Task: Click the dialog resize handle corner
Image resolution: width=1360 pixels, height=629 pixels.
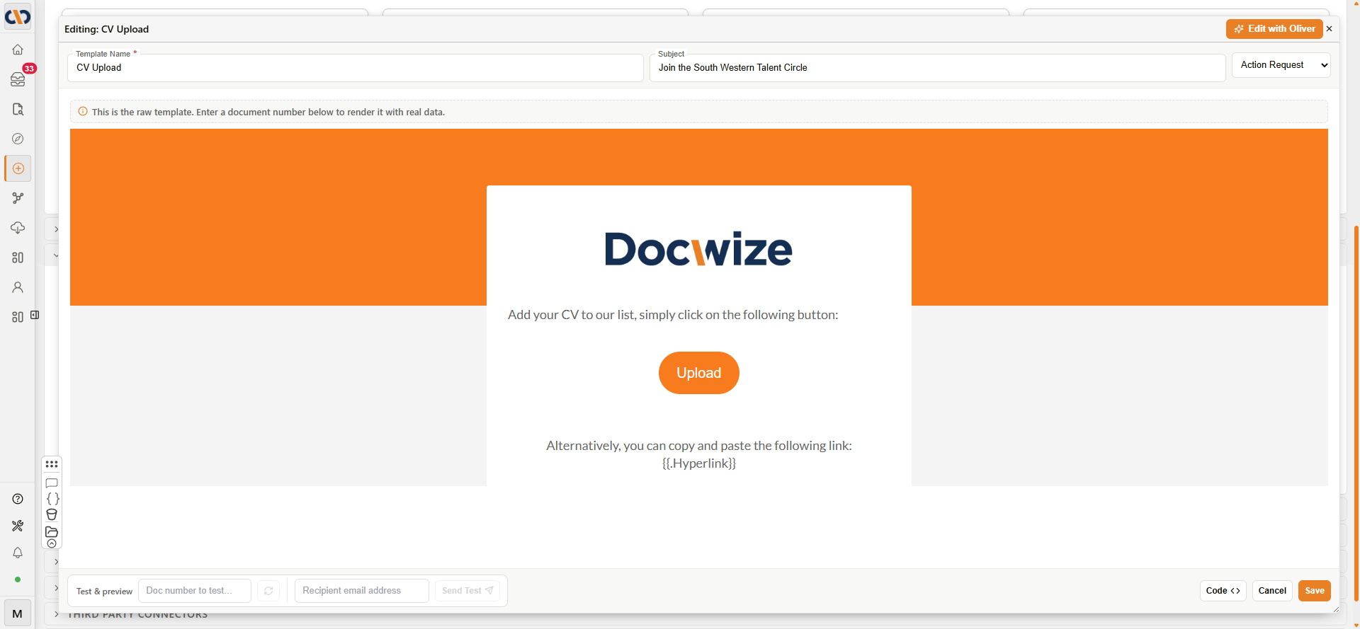Action: pyautogui.click(x=1336, y=610)
